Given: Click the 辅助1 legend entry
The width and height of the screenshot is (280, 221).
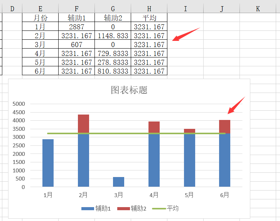Looking at the screenshot, I should [x=96, y=209].
